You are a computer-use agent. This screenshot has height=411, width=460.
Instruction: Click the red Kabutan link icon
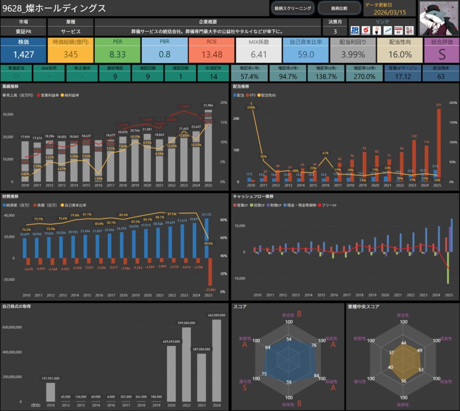366,30
